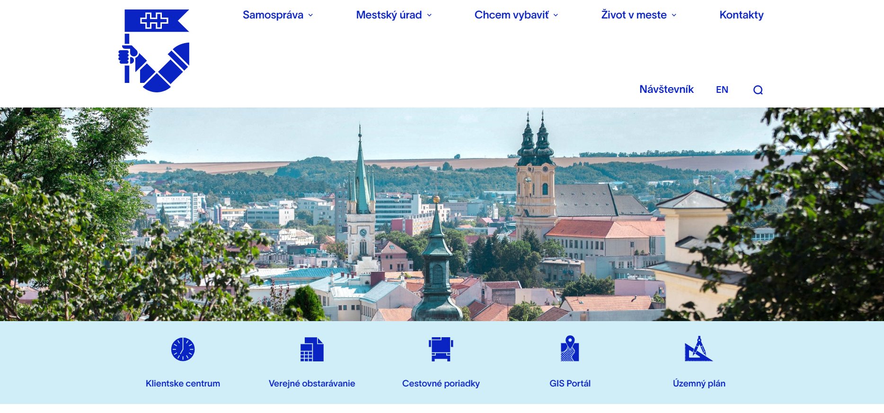This screenshot has width=884, height=413.
Task: Open the GIS Portál link text
Action: coord(570,384)
